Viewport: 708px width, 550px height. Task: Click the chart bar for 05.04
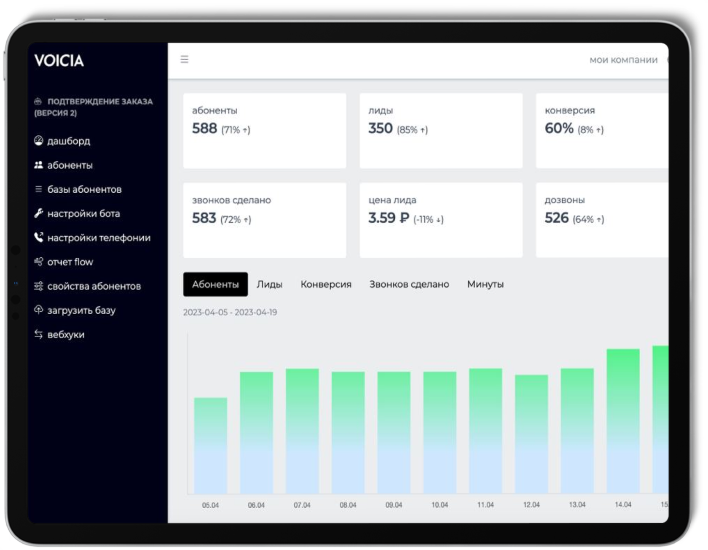click(211, 445)
